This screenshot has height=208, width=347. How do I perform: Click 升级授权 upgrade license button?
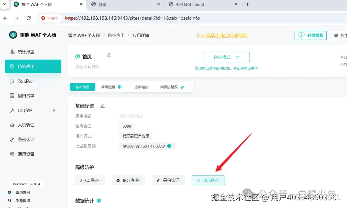point(310,35)
